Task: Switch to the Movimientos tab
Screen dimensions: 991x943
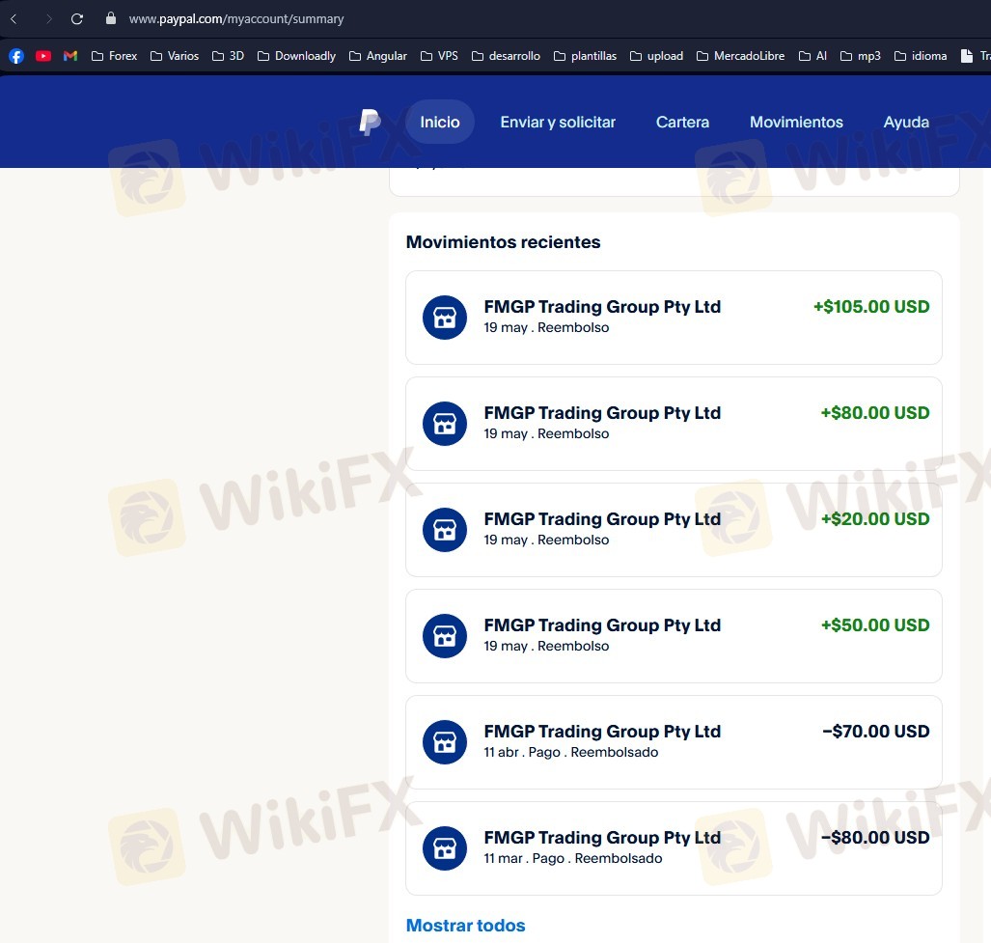Action: (x=796, y=122)
